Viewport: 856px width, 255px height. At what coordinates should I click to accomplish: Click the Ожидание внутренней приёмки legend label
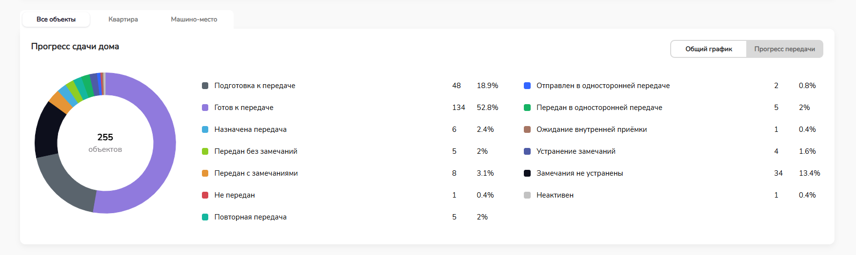pos(591,129)
